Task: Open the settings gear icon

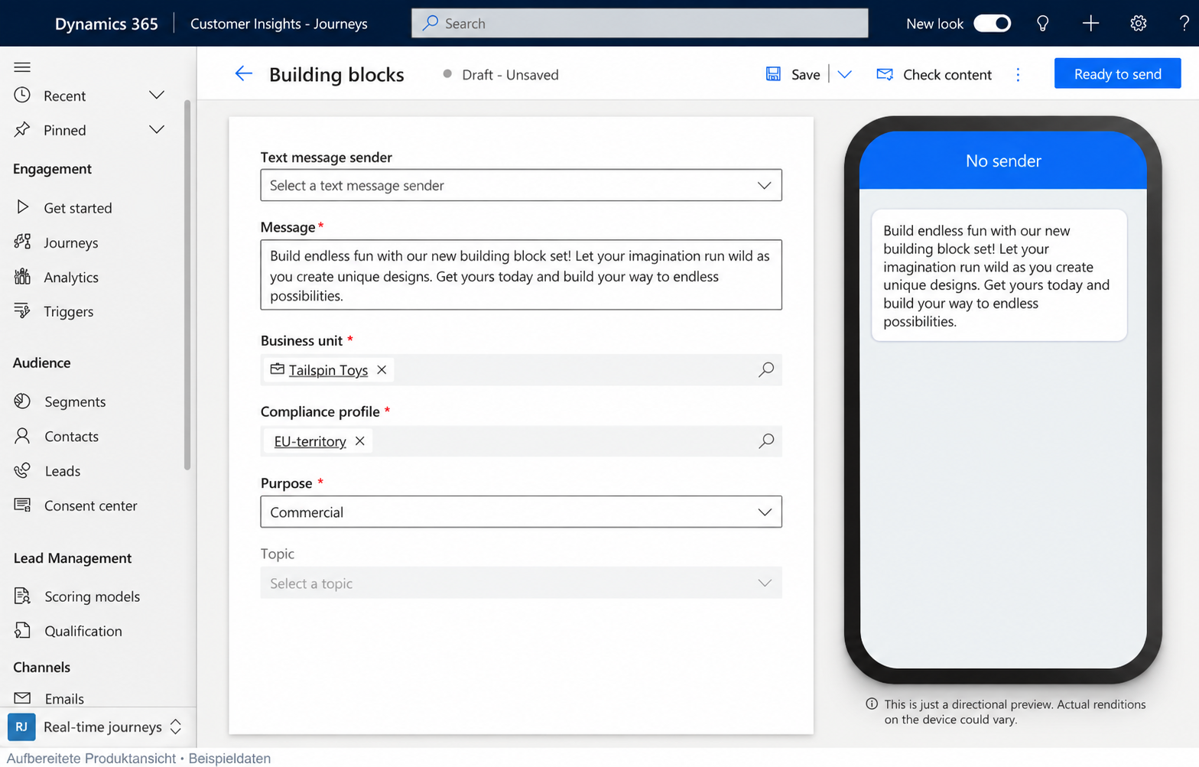Action: (1138, 24)
